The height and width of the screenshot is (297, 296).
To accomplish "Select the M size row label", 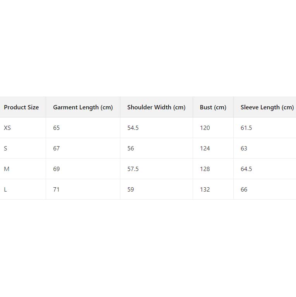I will click(7, 169).
